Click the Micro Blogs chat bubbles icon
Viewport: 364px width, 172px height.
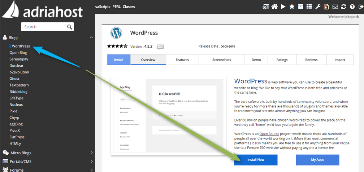(5, 153)
